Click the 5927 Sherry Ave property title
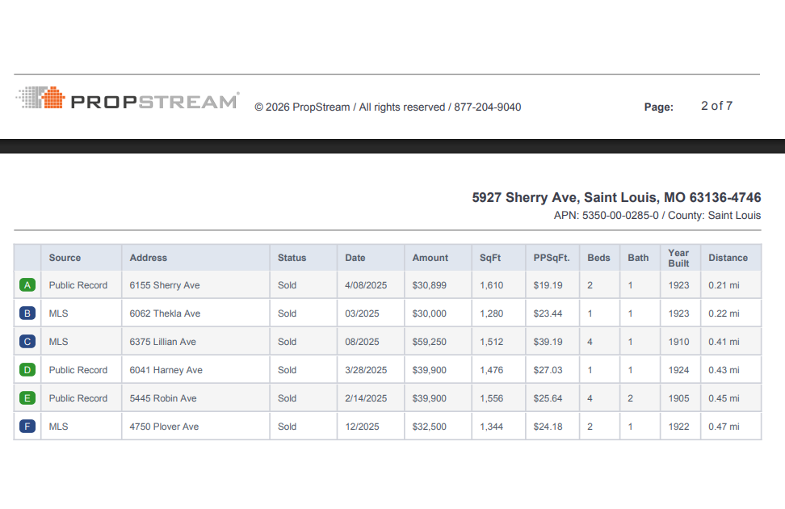 (616, 198)
